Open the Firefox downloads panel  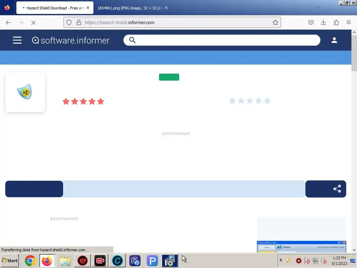coord(323,22)
